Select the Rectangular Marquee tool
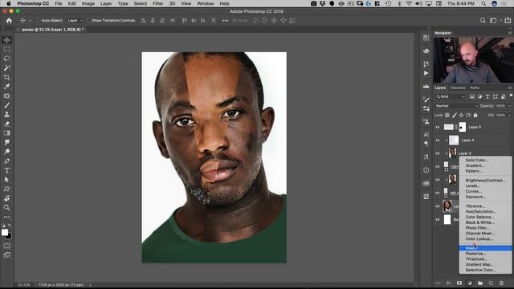 [6, 50]
